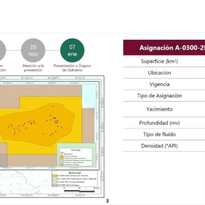The height and width of the screenshot is (205, 205).
Task: Click the Tipo de Asignación row
Action: point(164,96)
